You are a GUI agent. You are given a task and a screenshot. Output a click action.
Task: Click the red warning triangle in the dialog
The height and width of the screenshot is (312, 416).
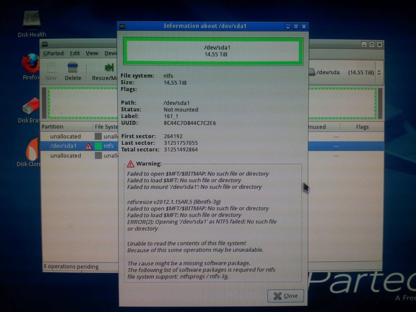(x=131, y=164)
